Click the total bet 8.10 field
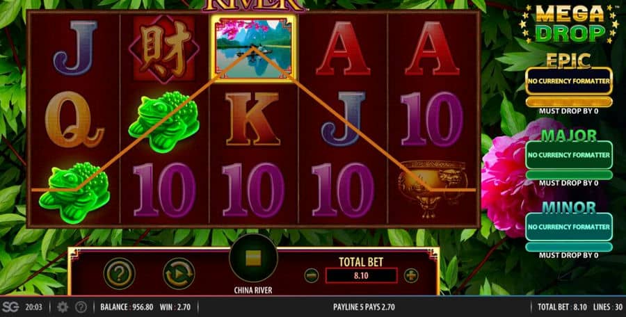The height and width of the screenshot is (317, 626). tap(361, 275)
